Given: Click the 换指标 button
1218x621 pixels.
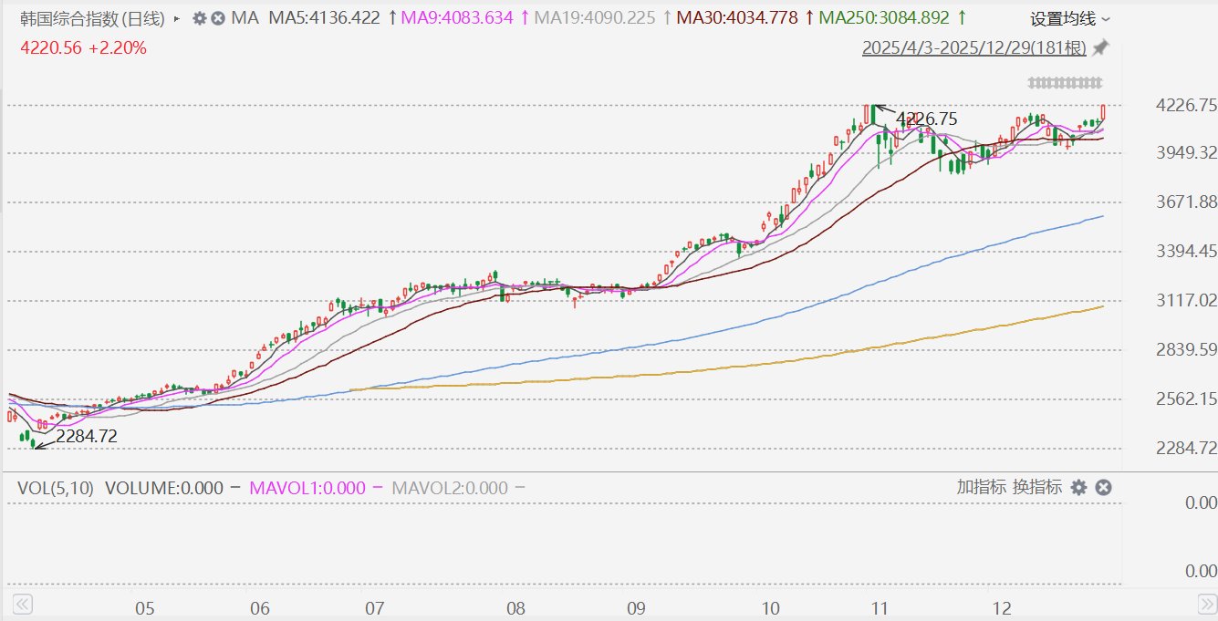Looking at the screenshot, I should coord(1037,487).
